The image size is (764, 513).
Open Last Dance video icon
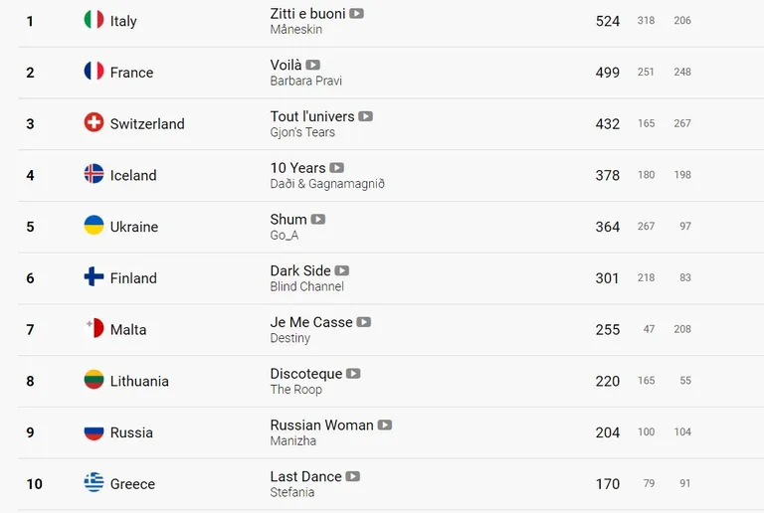coord(353,476)
